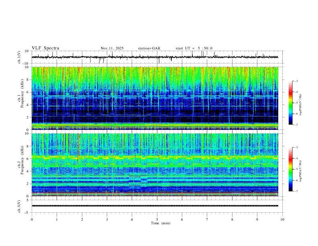The width and height of the screenshot is (318, 246).
Task: Click the '-7' label on ch.2 colorbar
Action: tap(296, 191)
